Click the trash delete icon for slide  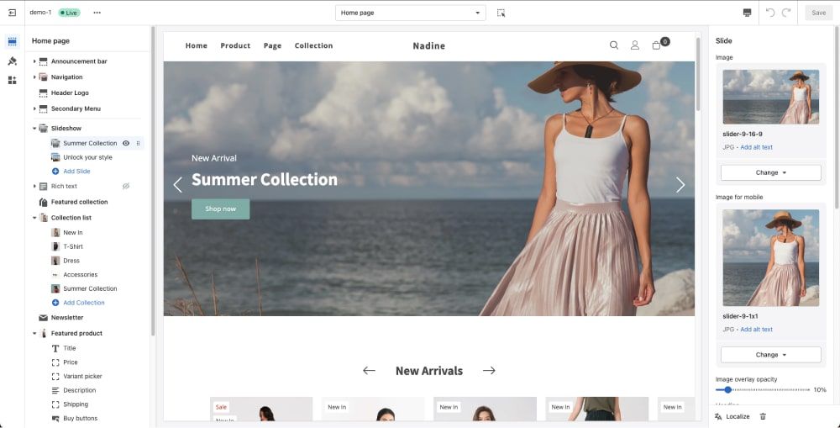pyautogui.click(x=764, y=416)
